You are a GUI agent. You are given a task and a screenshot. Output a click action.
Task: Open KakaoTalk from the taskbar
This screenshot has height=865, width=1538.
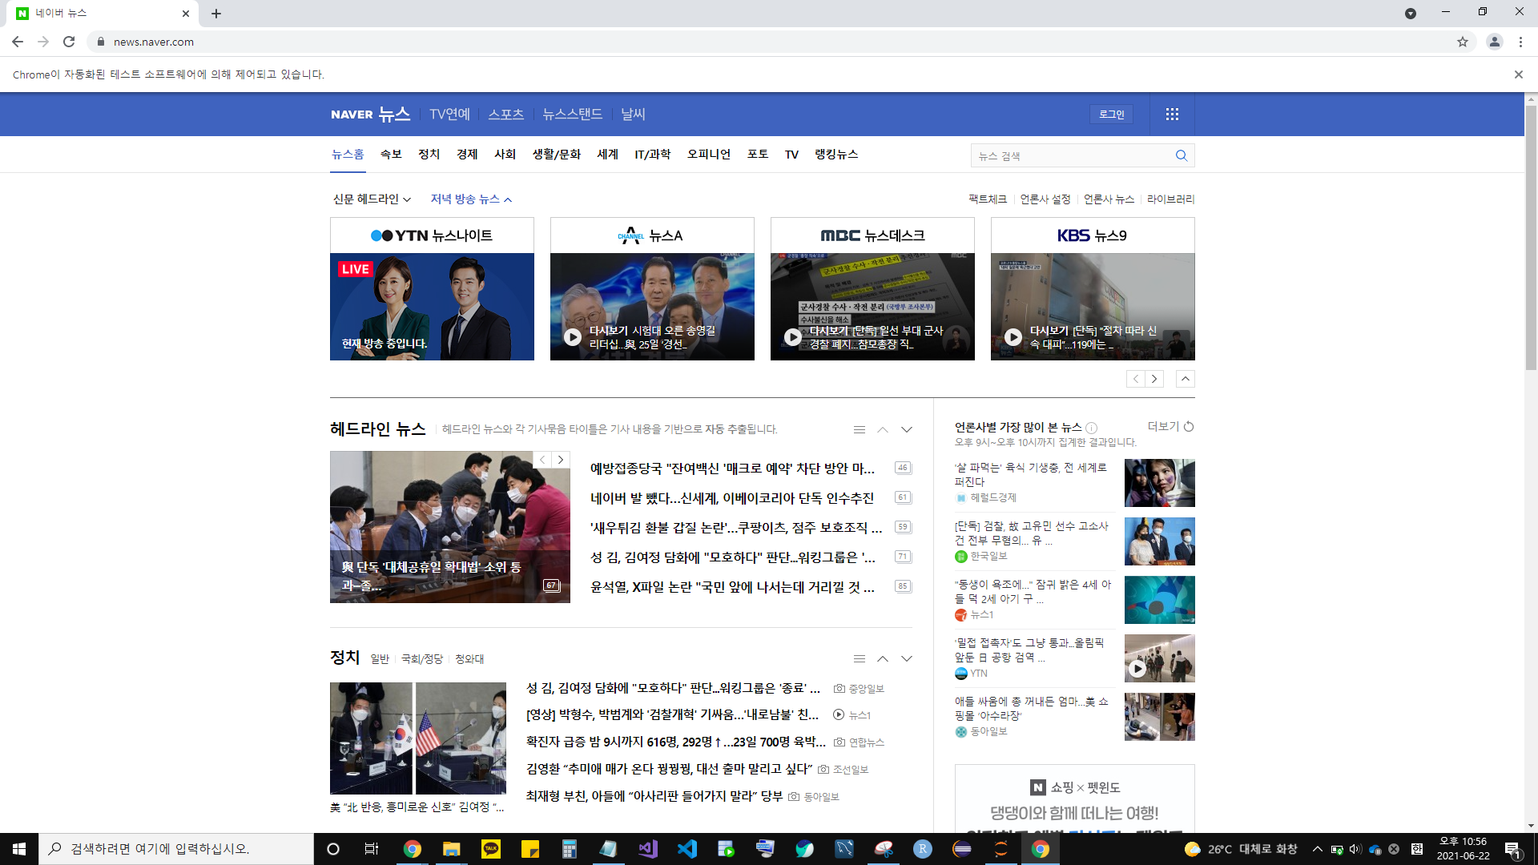click(x=491, y=849)
